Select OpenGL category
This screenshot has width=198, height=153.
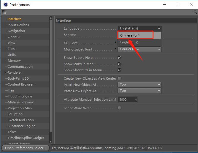coord(14,37)
